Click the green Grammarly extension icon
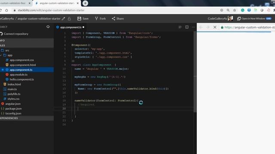The image size is (275, 154). tap(242, 10)
